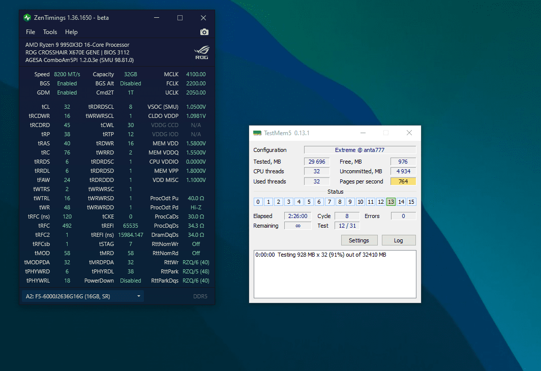Select thread status box 10
Image resolution: width=541 pixels, height=371 pixels.
pyautogui.click(x=360, y=202)
